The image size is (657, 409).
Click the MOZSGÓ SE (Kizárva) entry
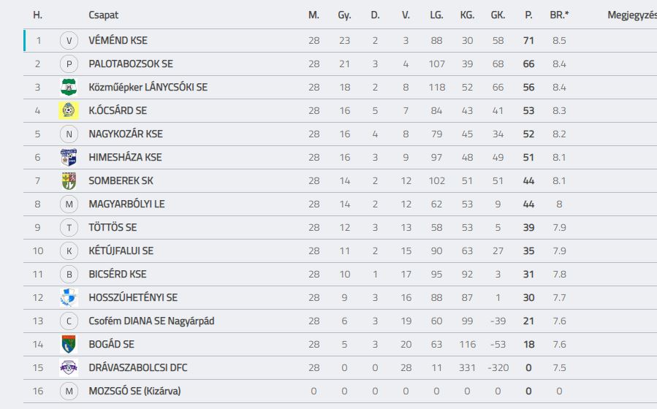point(134,391)
